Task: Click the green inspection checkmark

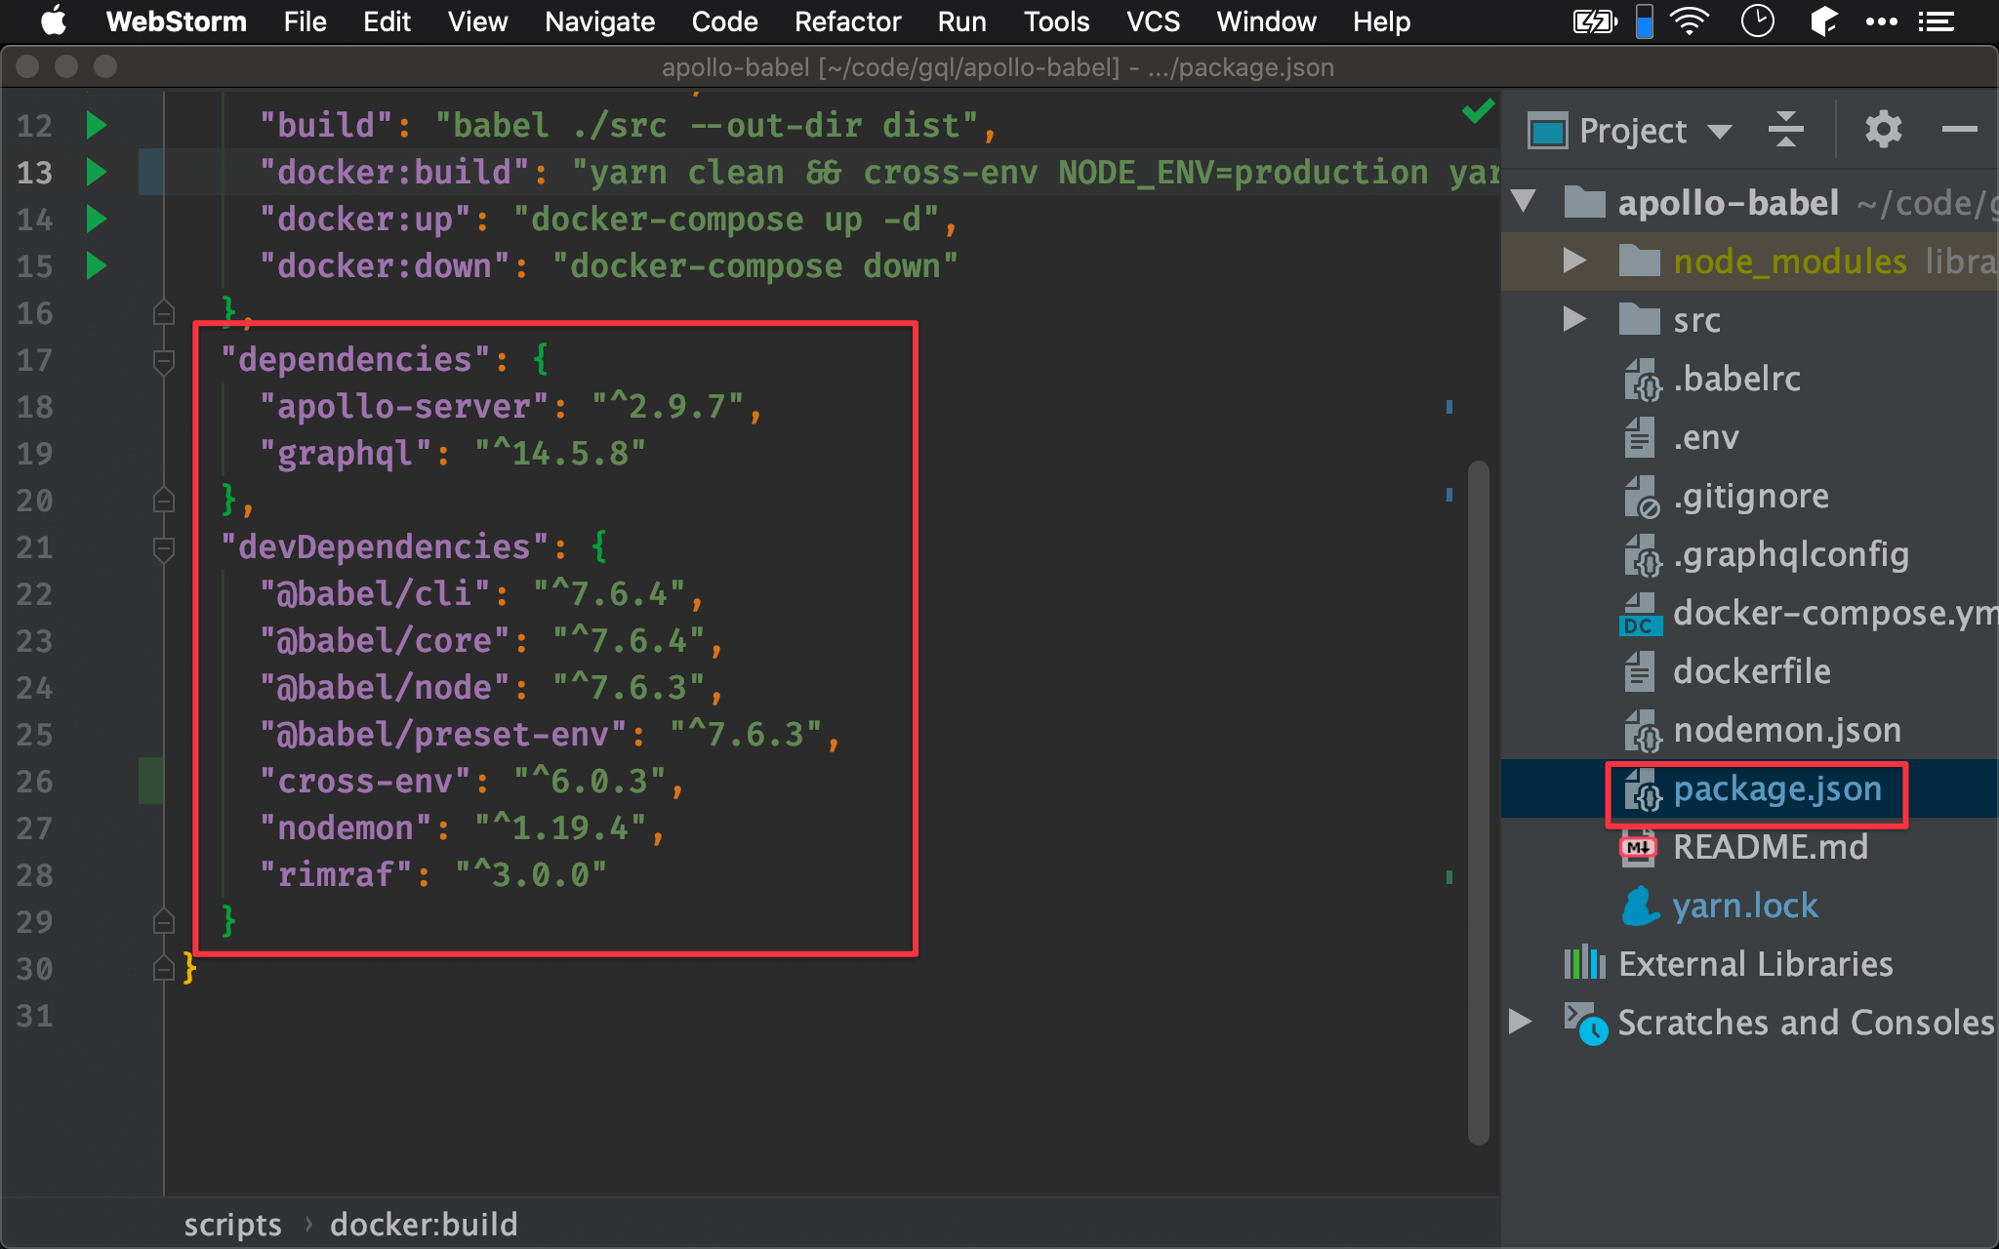Action: tap(1478, 111)
